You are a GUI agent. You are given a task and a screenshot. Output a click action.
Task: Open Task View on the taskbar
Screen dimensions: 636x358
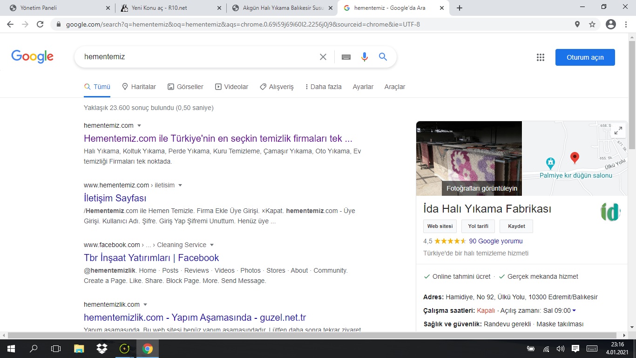click(x=56, y=349)
